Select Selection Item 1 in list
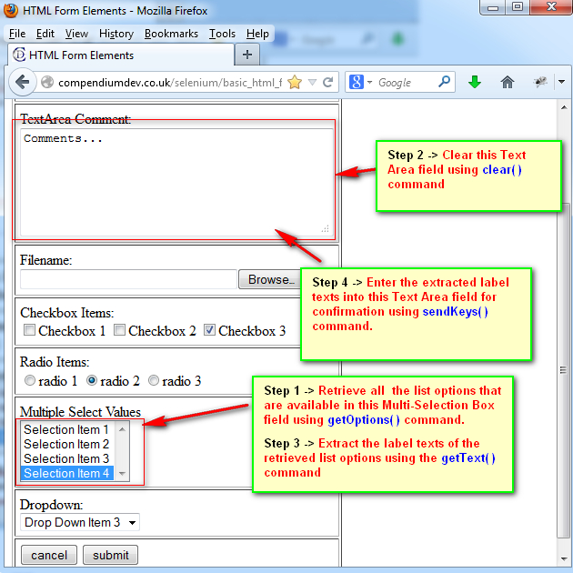This screenshot has height=573, width=573. 67,429
